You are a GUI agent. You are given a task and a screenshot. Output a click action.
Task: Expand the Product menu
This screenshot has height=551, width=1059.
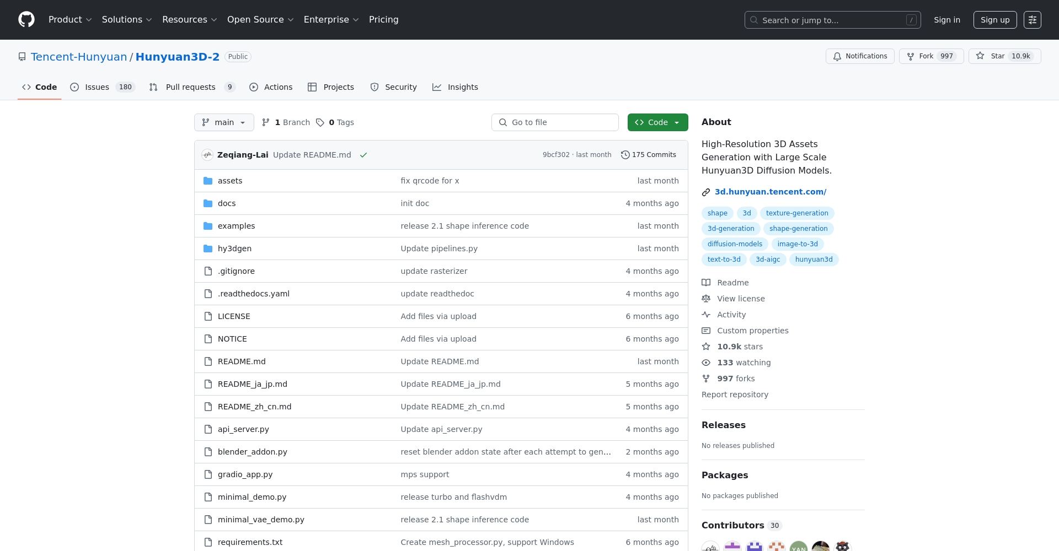tap(70, 20)
